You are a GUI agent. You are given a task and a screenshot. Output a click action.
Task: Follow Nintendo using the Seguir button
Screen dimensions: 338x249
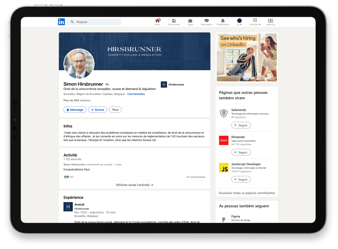(x=241, y=152)
